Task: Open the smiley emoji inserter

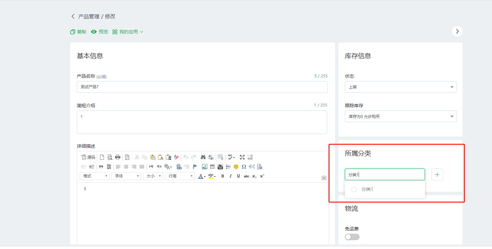Action: point(236,167)
